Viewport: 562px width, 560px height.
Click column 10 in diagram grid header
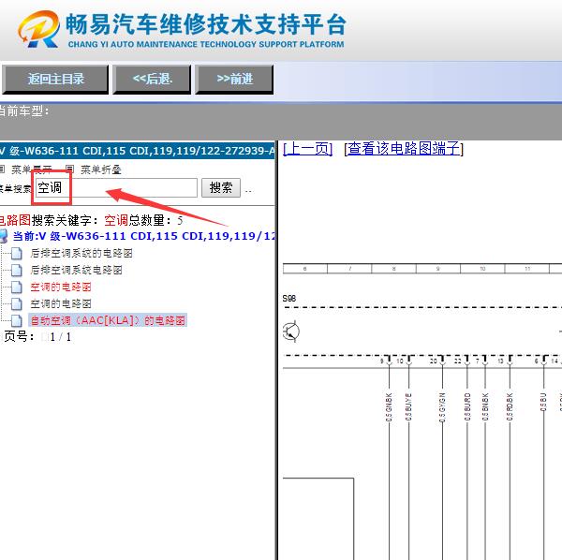point(482,269)
